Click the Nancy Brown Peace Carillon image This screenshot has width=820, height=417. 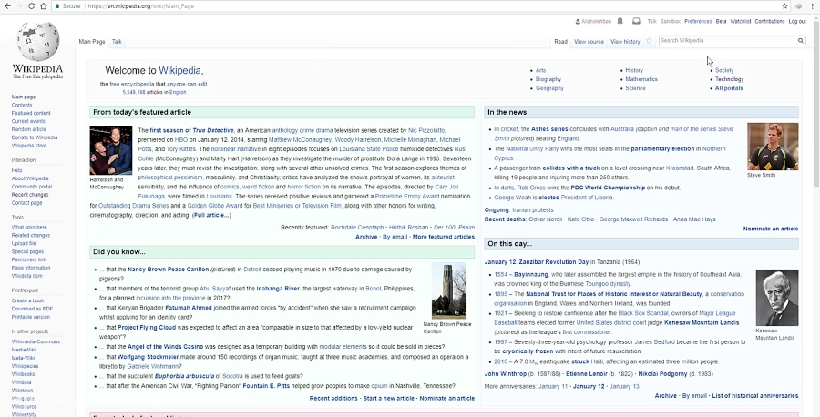click(x=448, y=290)
